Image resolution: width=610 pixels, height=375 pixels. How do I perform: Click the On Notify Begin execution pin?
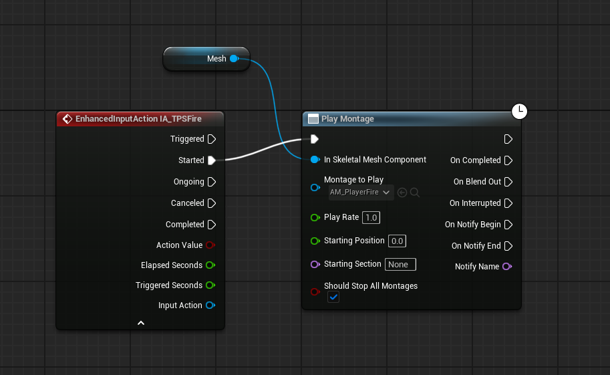click(508, 225)
